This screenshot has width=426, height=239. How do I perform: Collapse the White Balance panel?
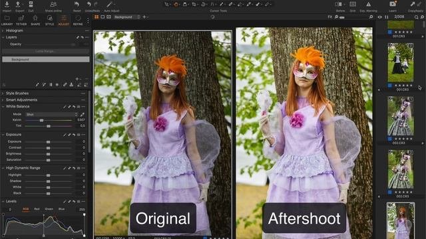pyautogui.click(x=3, y=106)
